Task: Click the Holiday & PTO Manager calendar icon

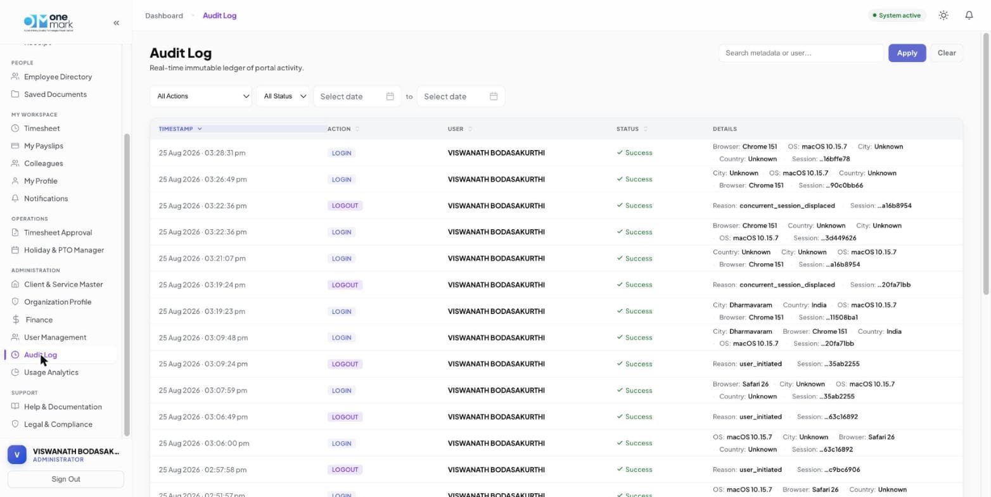Action: [x=15, y=250]
